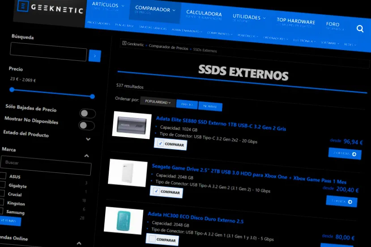The height and width of the screenshot is (247, 371).
Task: Toggle Sólo Bajadas de Precio switch
Action: (87, 113)
